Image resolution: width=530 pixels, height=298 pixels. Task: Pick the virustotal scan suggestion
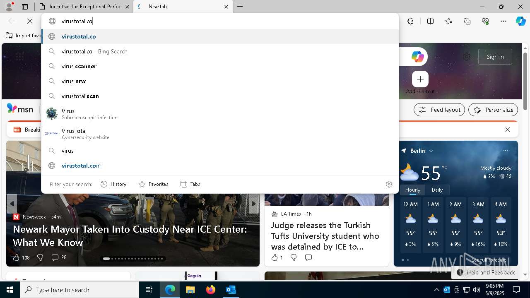(220, 96)
